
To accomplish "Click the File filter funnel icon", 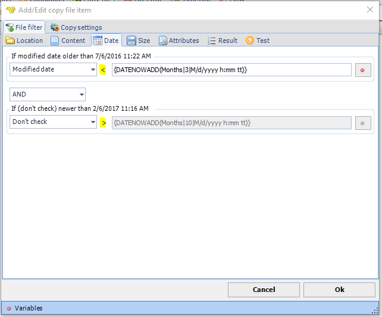I will pyautogui.click(x=10, y=27).
